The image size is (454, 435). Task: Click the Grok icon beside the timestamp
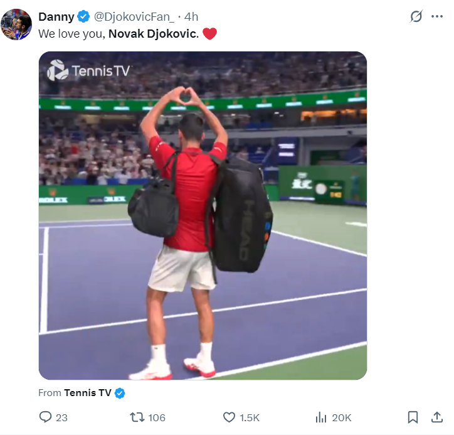(x=415, y=16)
